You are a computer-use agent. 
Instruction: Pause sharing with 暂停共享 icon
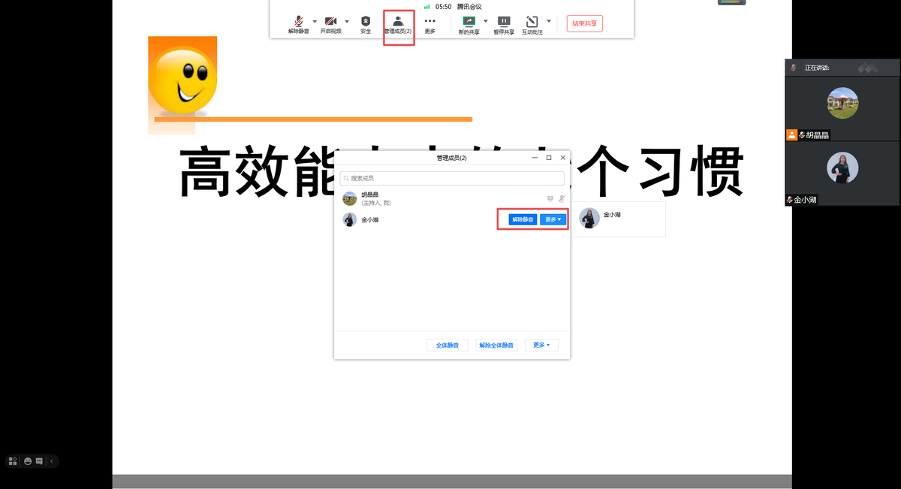[x=504, y=23]
